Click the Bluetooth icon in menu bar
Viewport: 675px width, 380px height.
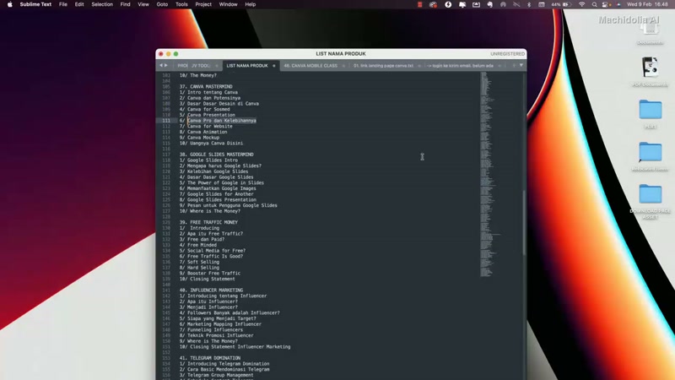pos(529,4)
